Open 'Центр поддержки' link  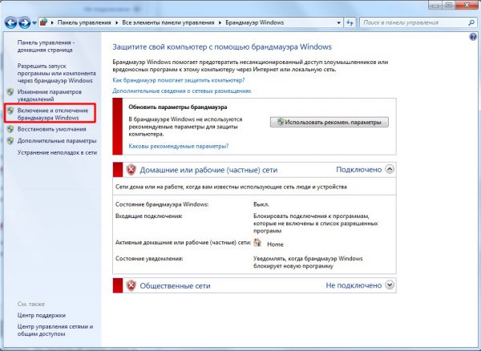point(42,315)
